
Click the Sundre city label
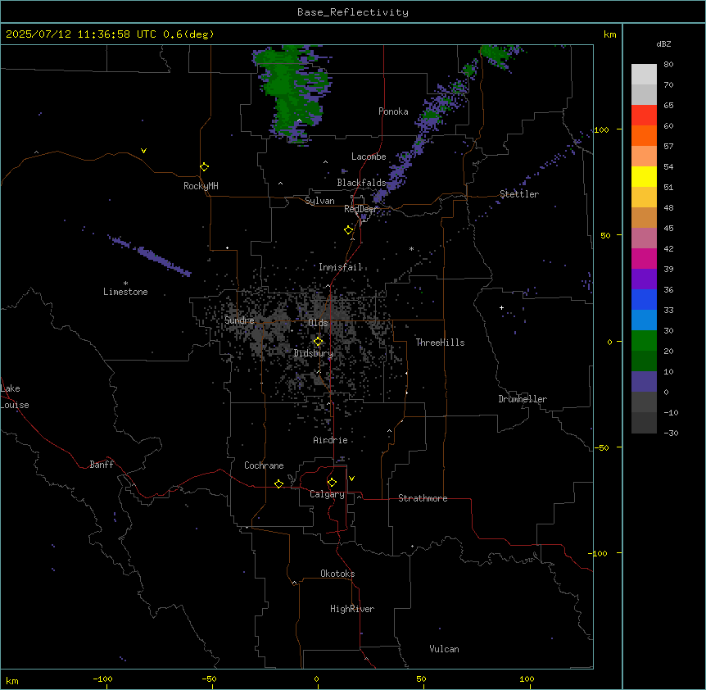point(239,320)
